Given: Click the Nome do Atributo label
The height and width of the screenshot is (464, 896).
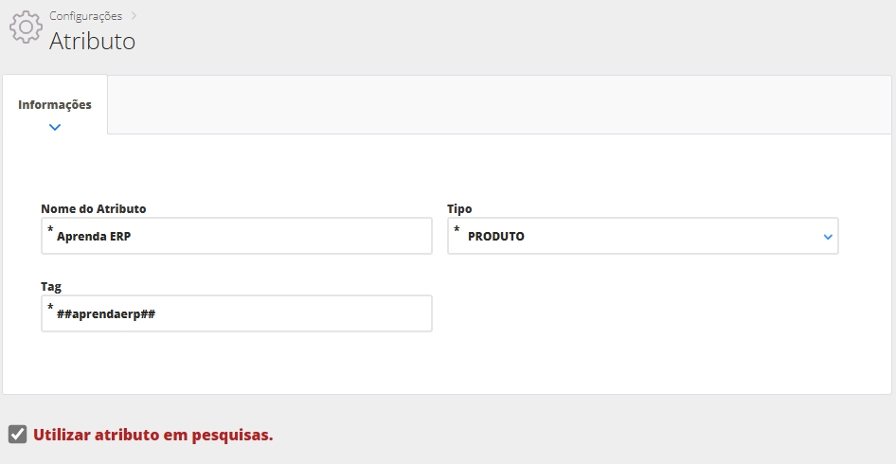Looking at the screenshot, I should [x=94, y=208].
